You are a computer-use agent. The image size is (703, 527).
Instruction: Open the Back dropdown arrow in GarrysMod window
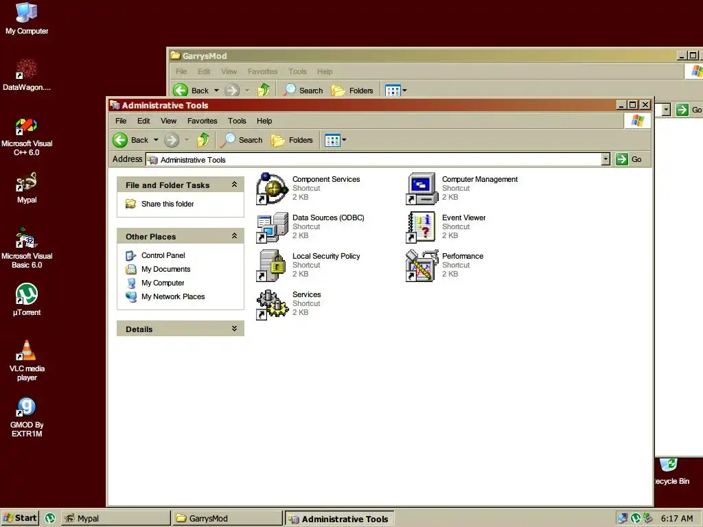click(x=216, y=90)
